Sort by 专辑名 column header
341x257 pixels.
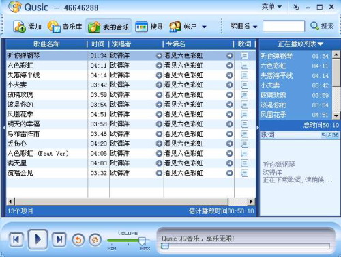coord(198,44)
